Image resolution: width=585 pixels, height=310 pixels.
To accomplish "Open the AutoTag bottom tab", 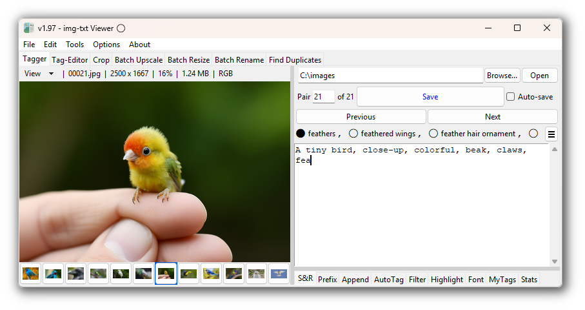I will click(x=389, y=280).
